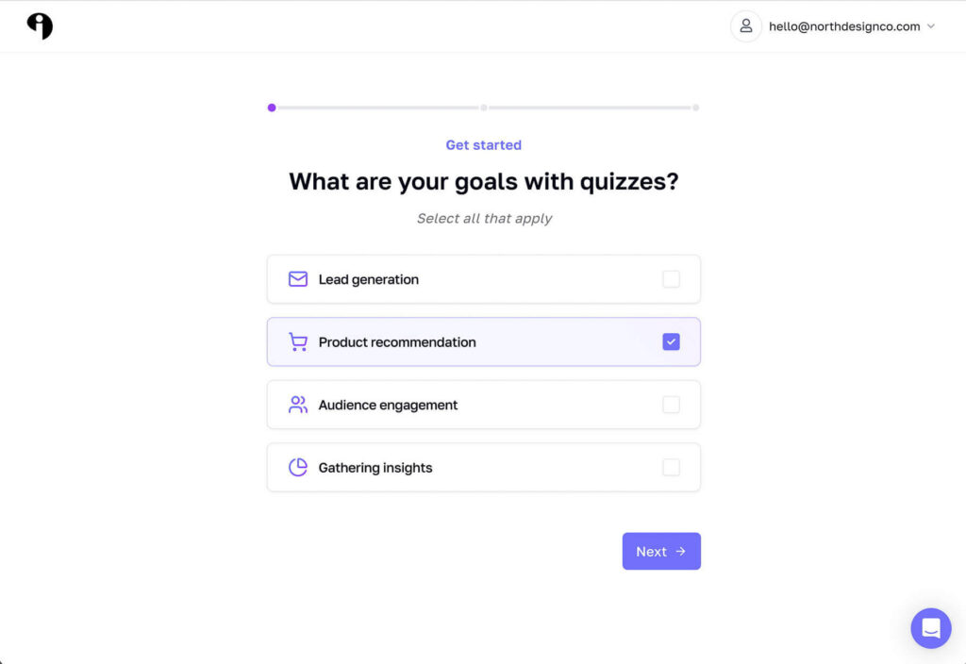Expand the account dropdown chevron
This screenshot has width=966, height=664.
click(931, 26)
